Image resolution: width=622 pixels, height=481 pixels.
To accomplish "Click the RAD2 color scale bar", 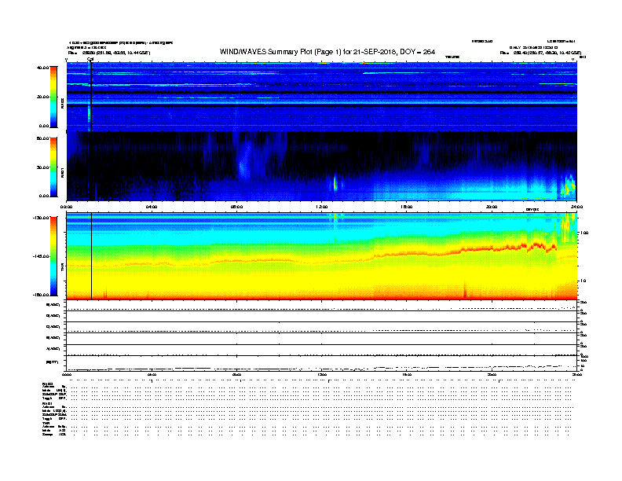I will point(53,97).
